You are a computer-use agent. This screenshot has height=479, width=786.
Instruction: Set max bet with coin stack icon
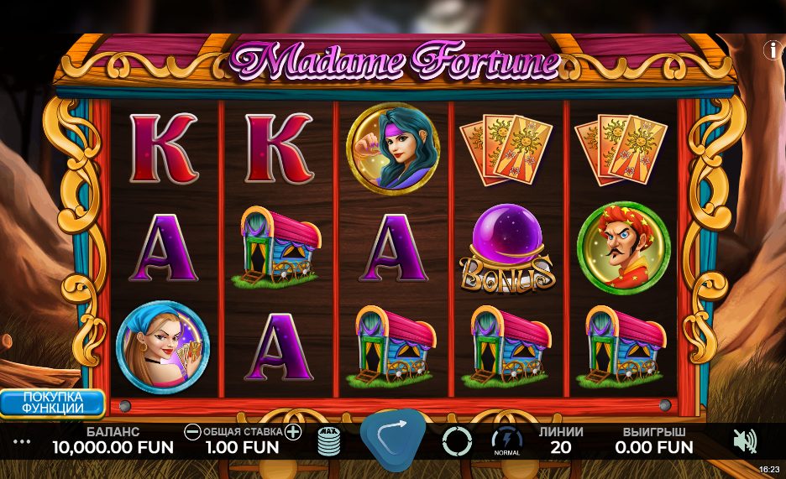pos(329,441)
